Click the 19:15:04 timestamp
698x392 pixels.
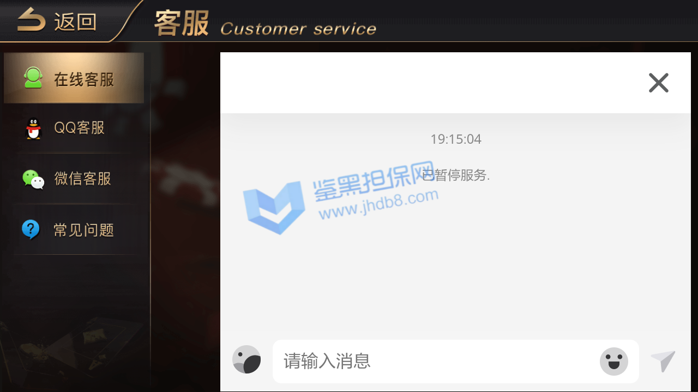(x=456, y=139)
